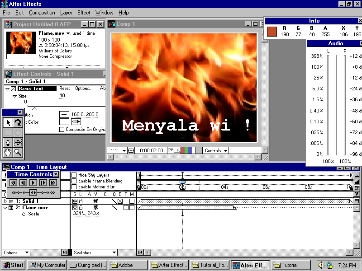Click Play button in Time Controls
The height and width of the screenshot is (271, 362).
click(33, 183)
